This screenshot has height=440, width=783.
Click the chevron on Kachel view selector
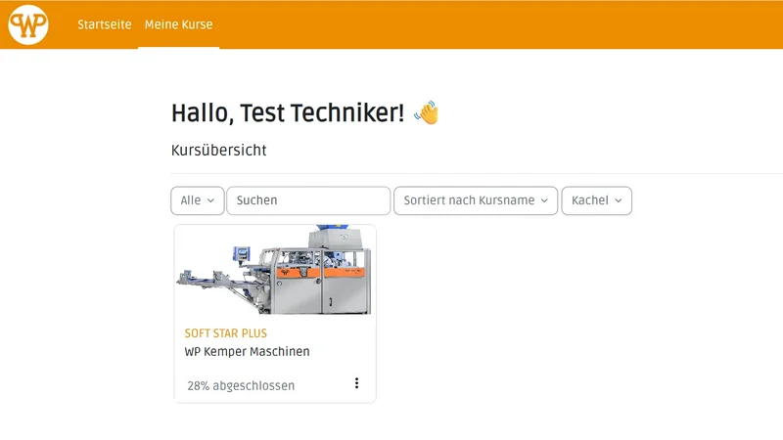pyautogui.click(x=619, y=200)
